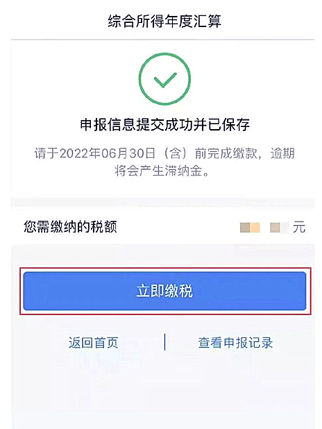Click the 将会产生滞纳金 warning line
Screen dimensions: 322x429
click(x=162, y=171)
